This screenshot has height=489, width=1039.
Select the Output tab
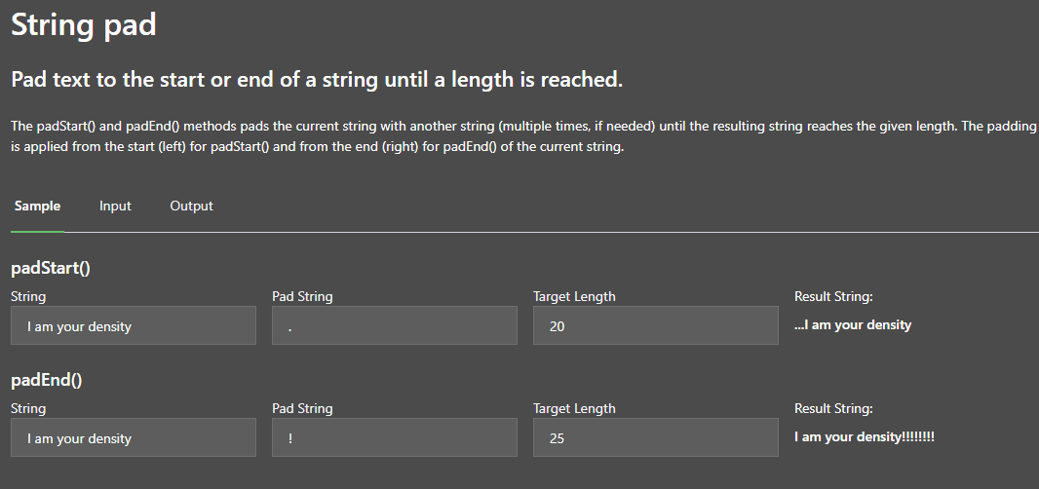pos(191,207)
